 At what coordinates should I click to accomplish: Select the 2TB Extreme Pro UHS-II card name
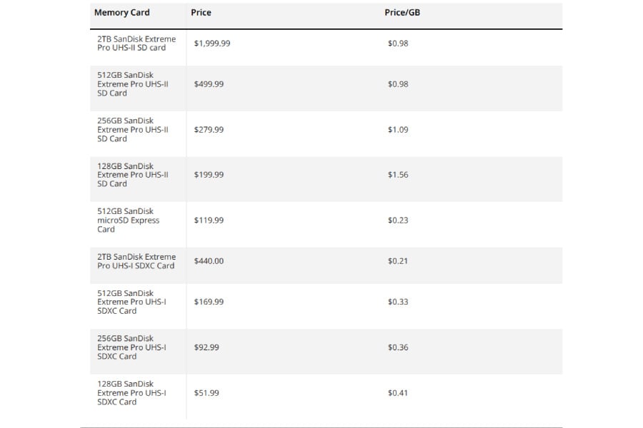coord(136,44)
